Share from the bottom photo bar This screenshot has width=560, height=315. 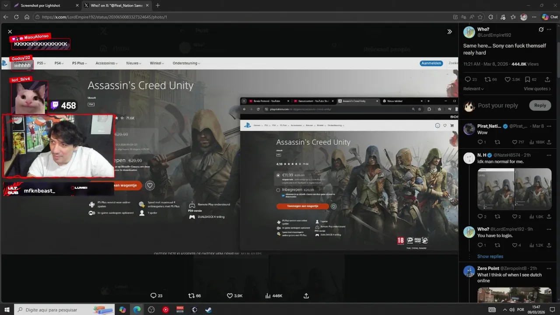(306, 296)
